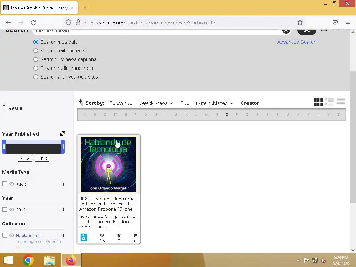This screenshot has width=356, height=267.
Task: Close the Internet Archive tab
Action: tap(72, 8)
